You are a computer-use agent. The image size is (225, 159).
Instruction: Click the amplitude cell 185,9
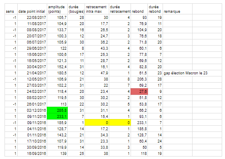(x=57, y=123)
